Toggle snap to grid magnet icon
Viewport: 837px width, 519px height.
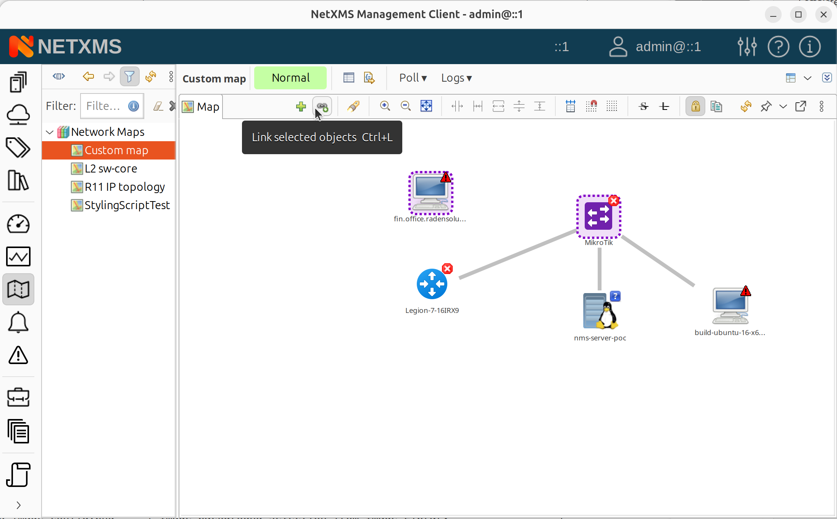[x=591, y=106]
